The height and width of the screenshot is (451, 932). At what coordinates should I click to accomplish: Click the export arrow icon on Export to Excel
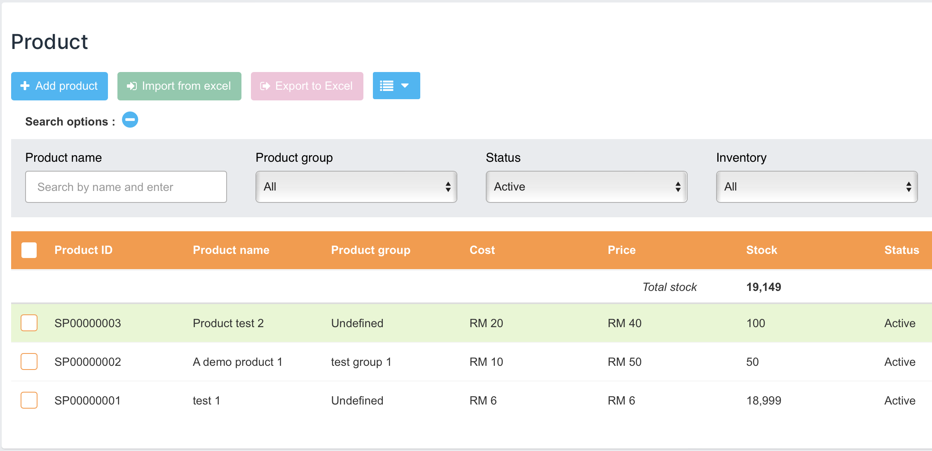pos(265,86)
